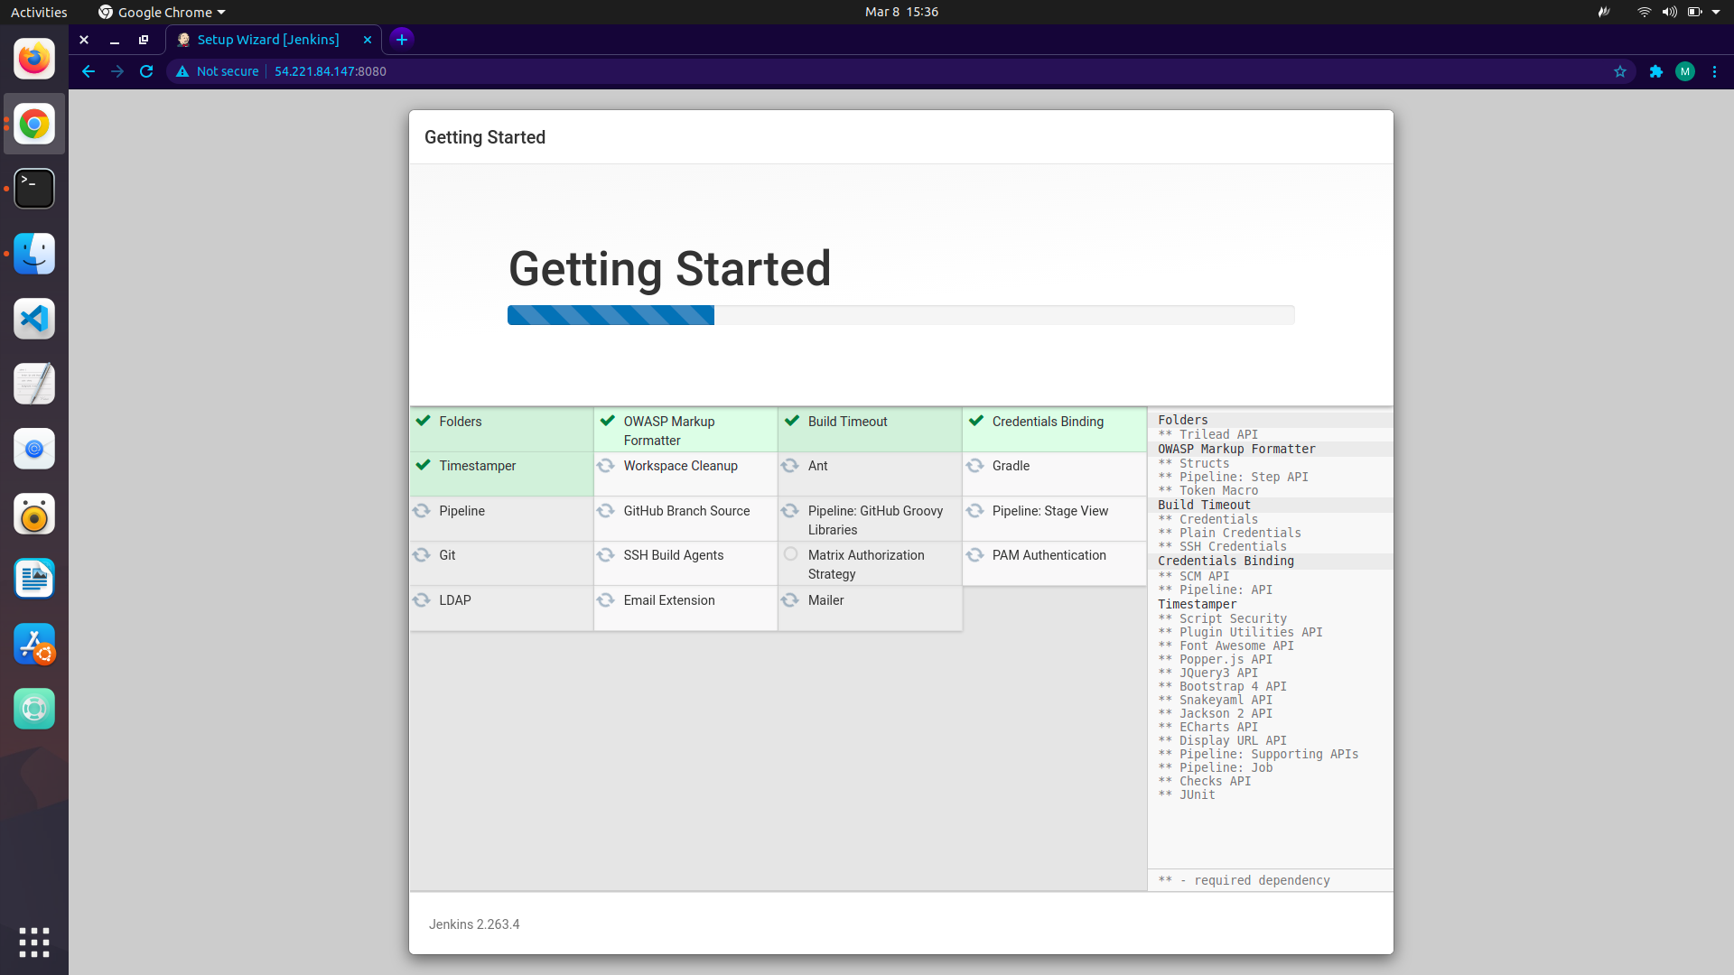Go forward in browser history
The height and width of the screenshot is (975, 1734).
(117, 71)
